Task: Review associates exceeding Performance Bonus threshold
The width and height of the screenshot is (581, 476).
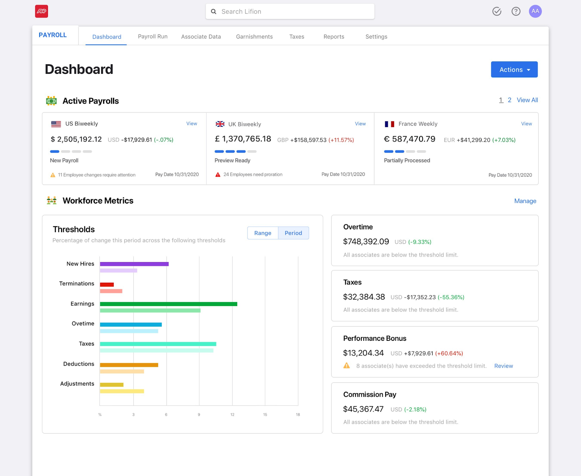Action: [503, 366]
